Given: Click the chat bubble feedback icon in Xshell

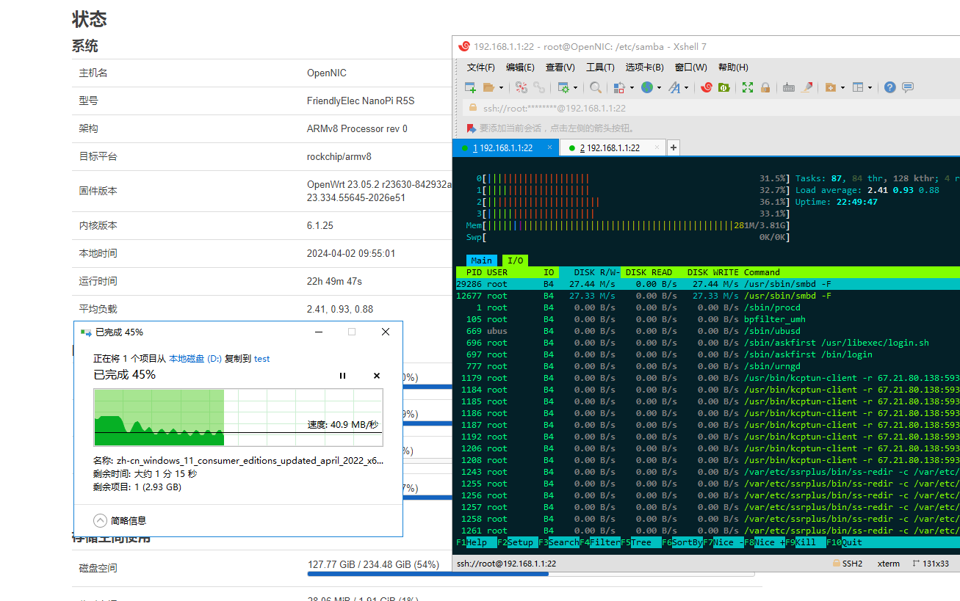Looking at the screenshot, I should pyautogui.click(x=908, y=87).
